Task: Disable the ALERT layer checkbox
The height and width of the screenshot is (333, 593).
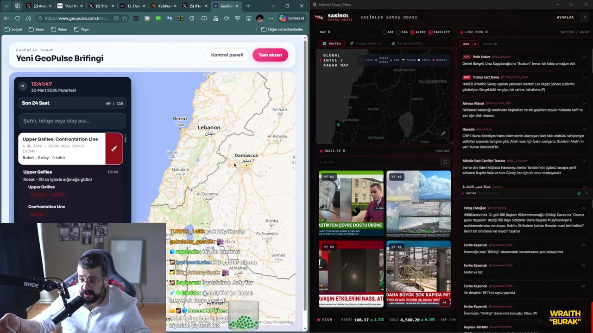Action: 412,32
